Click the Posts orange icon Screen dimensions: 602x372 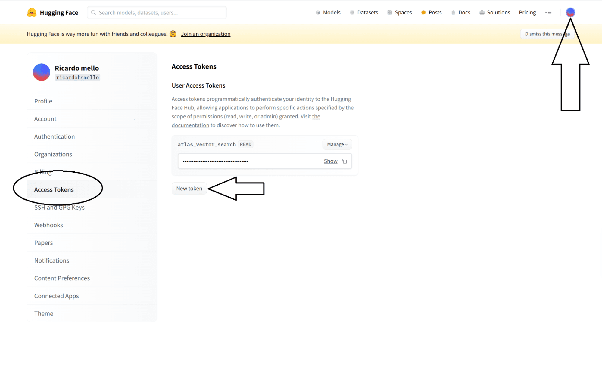[423, 12]
